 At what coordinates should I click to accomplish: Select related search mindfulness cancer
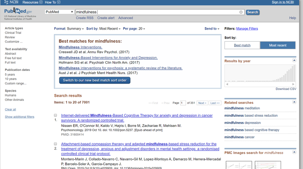(x=239, y=137)
